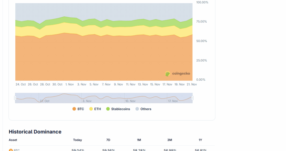This screenshot has width=286, height=151.
Task: Click the Today column header
Action: [77, 140]
